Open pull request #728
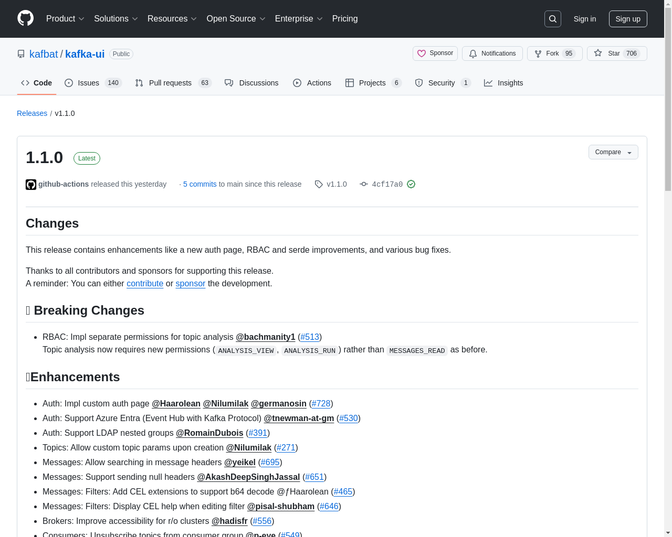This screenshot has height=537, width=672. 321,403
